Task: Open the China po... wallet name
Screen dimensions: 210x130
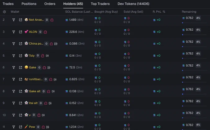Action: pyautogui.click(x=36, y=44)
